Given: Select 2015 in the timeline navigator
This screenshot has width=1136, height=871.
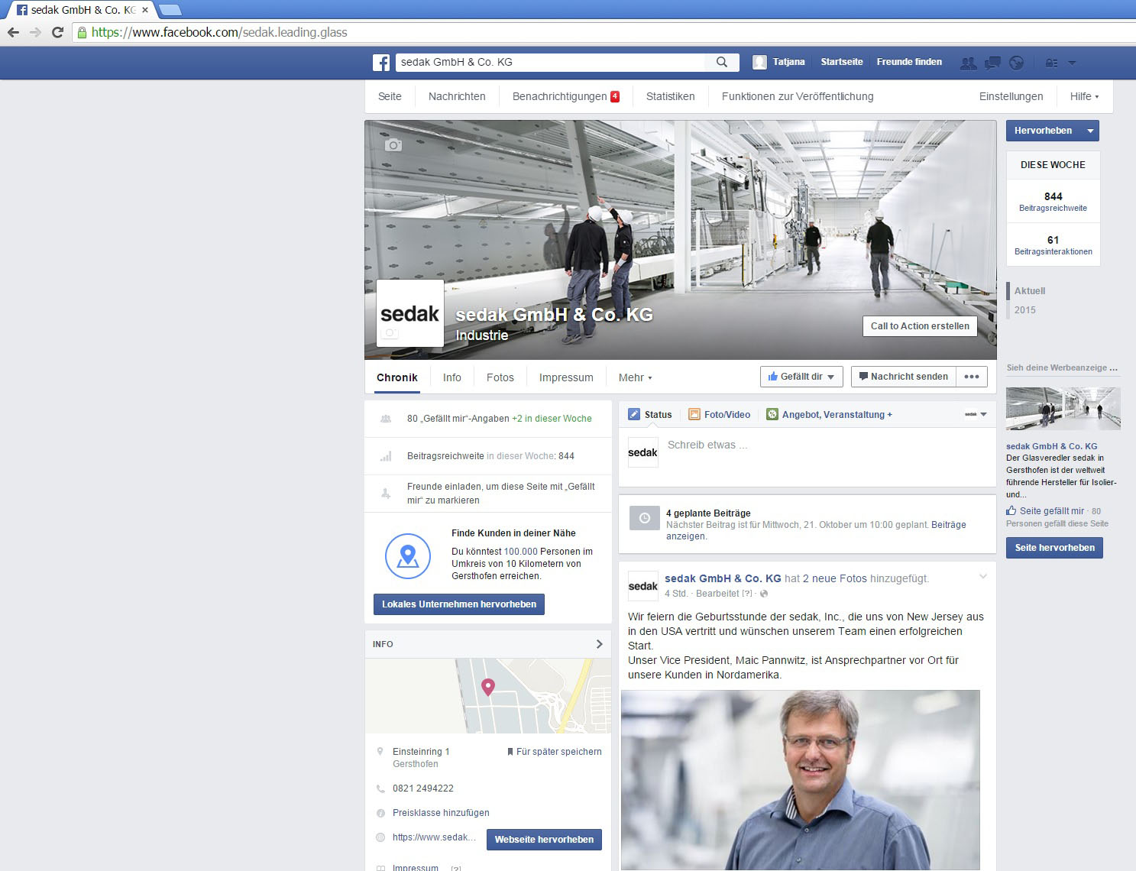Looking at the screenshot, I should pos(1025,310).
